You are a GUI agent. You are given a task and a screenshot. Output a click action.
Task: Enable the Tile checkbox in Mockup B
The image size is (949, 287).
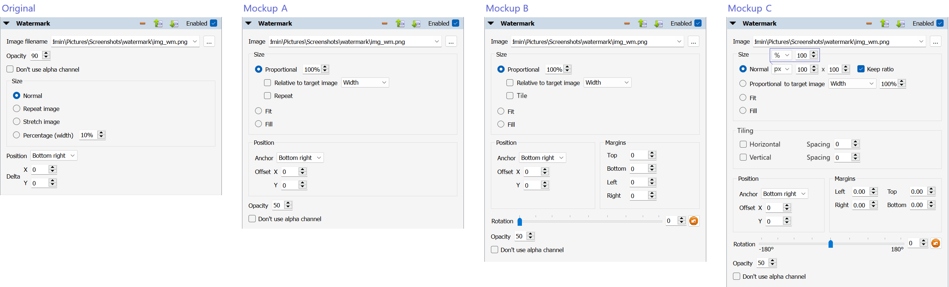[510, 96]
